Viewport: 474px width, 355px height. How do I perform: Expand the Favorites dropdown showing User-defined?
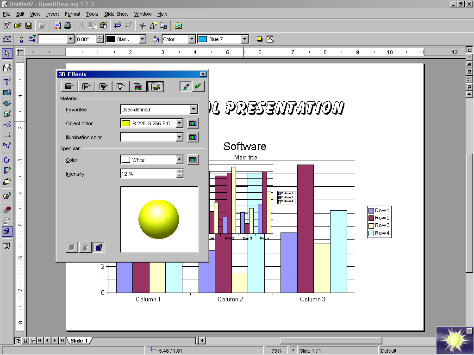pos(193,110)
